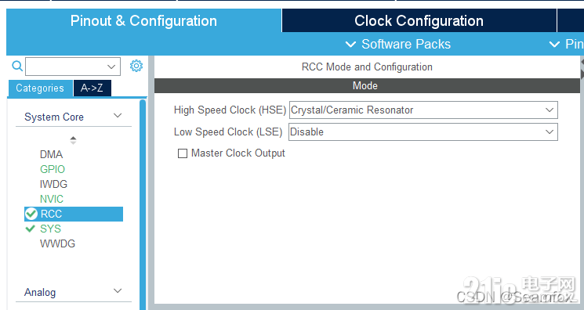Open the High Speed Clock (HSE) dropdown
Image resolution: width=584 pixels, height=310 pixels.
423,110
